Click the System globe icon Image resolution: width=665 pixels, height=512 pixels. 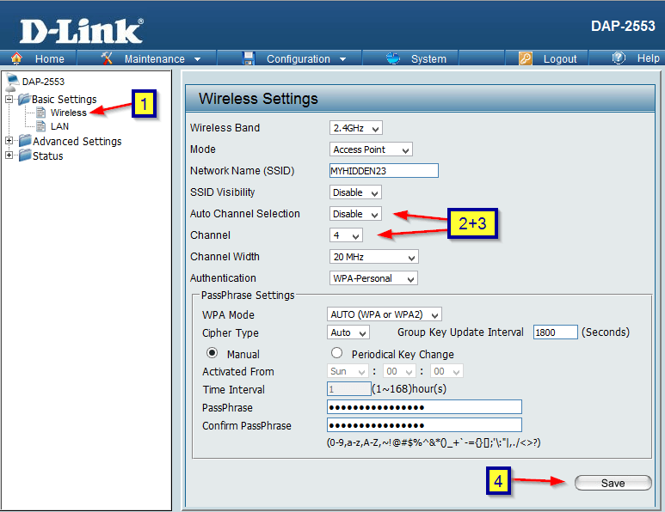point(393,58)
